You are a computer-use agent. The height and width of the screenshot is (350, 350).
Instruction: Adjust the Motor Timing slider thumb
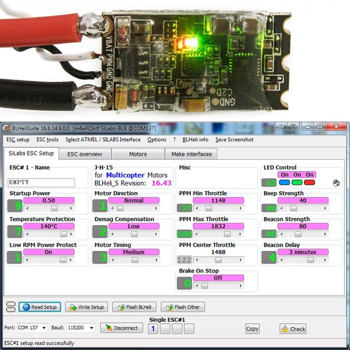135,260
